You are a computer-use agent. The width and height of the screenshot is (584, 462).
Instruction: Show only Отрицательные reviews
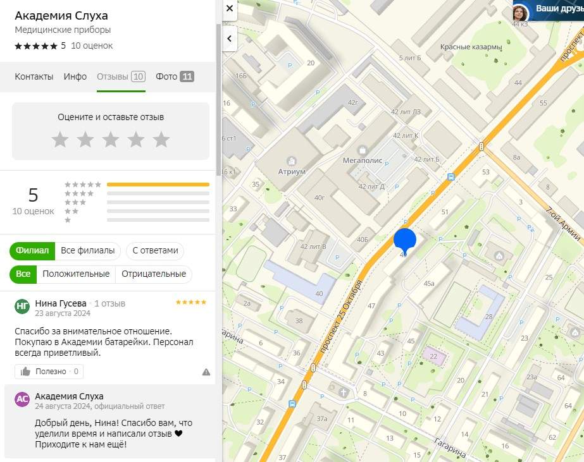pos(154,274)
